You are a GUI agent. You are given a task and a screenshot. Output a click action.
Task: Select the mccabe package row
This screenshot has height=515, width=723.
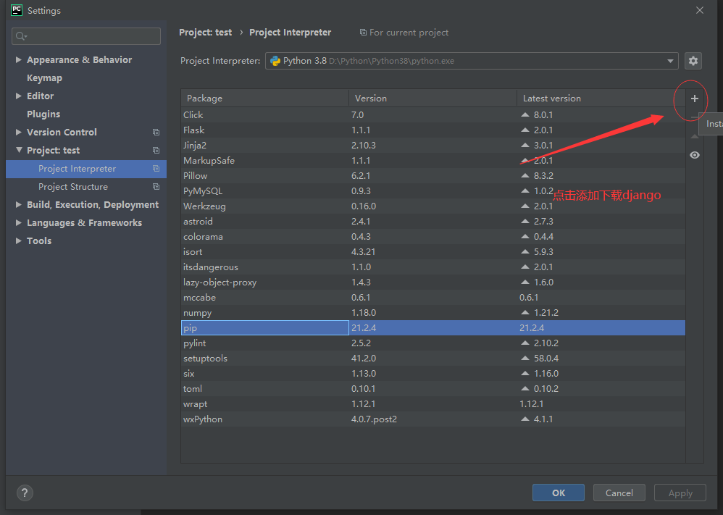(x=433, y=298)
